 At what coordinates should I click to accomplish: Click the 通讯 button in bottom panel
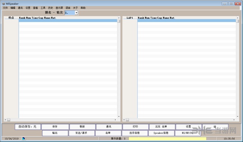[x=109, y=127]
